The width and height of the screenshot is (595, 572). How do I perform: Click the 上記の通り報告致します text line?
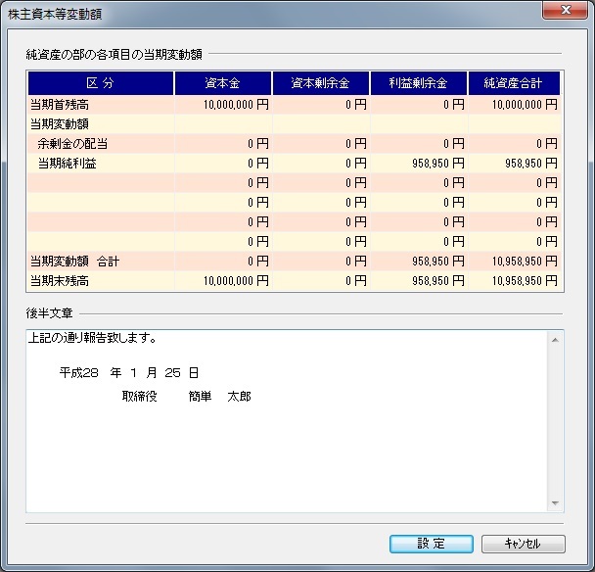coord(94,340)
